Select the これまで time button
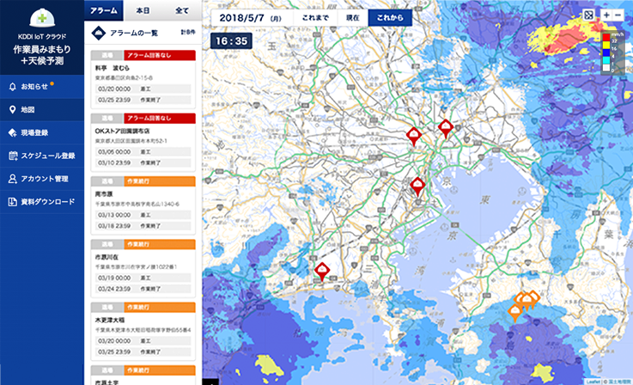 [315, 18]
